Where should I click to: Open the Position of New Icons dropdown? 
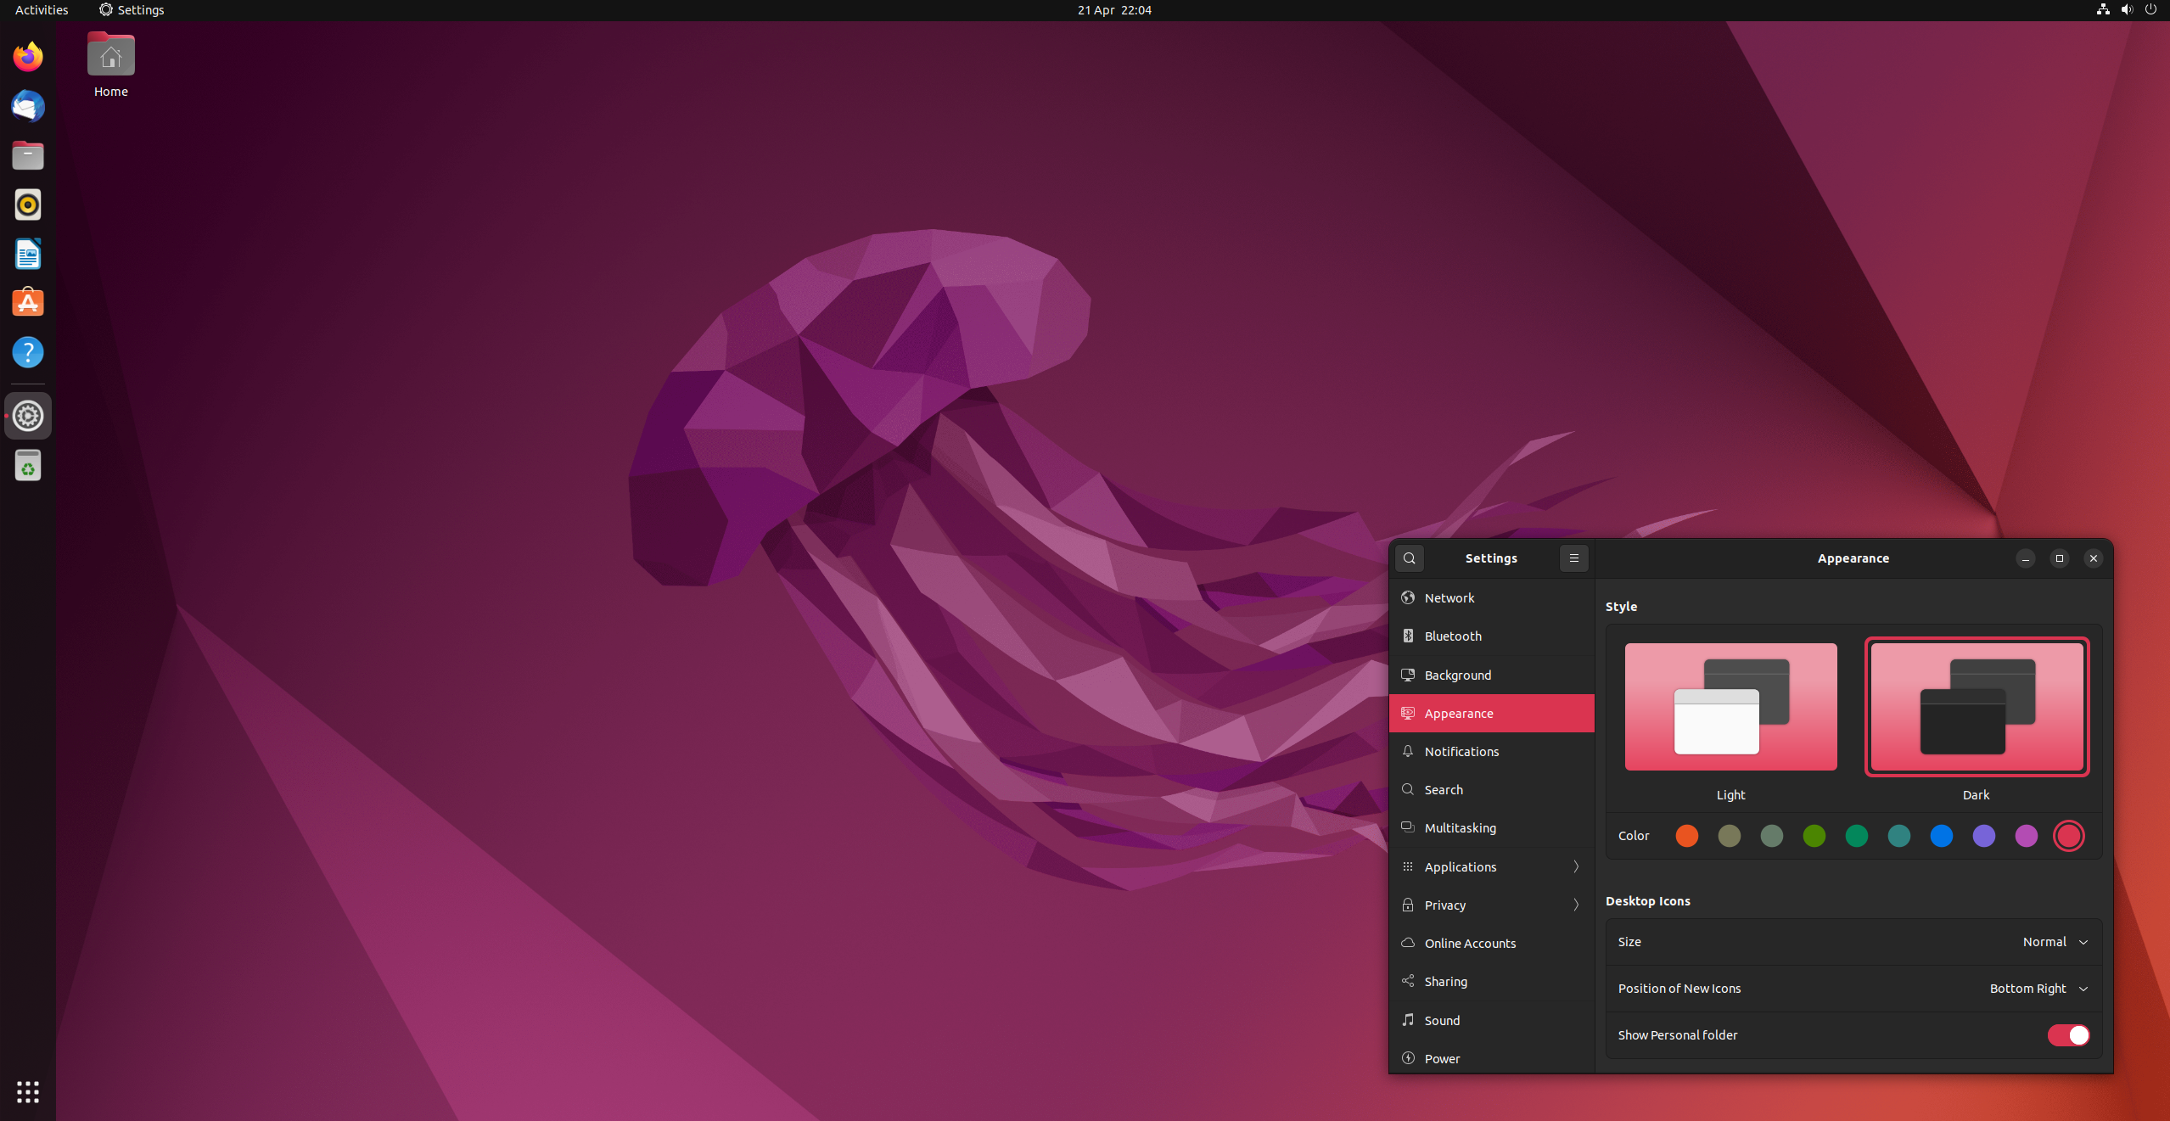(x=2036, y=988)
